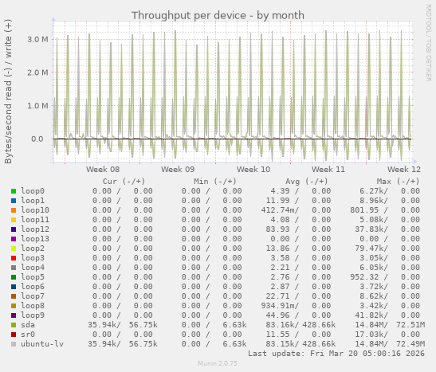Click the loop2 lime legend swatch

point(14,249)
